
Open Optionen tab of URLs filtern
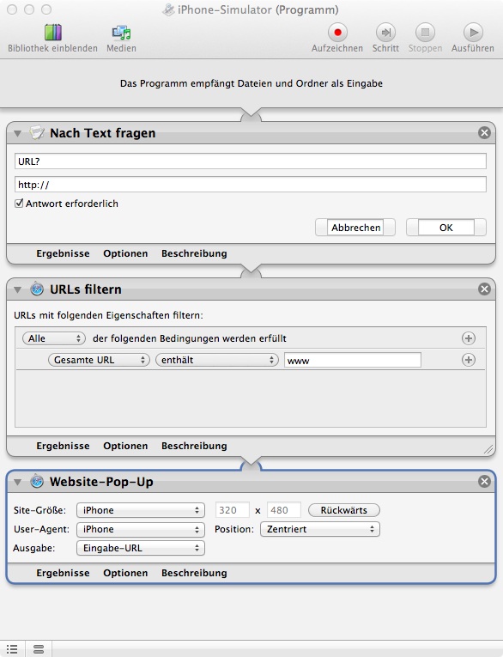click(125, 446)
